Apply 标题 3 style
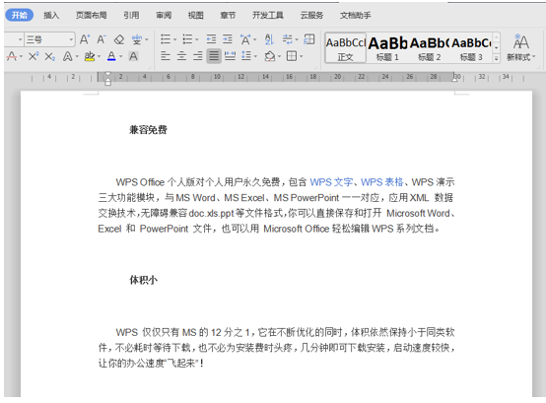546x403 pixels. coord(471,48)
